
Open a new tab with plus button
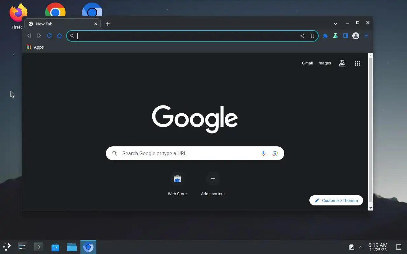[108, 24]
